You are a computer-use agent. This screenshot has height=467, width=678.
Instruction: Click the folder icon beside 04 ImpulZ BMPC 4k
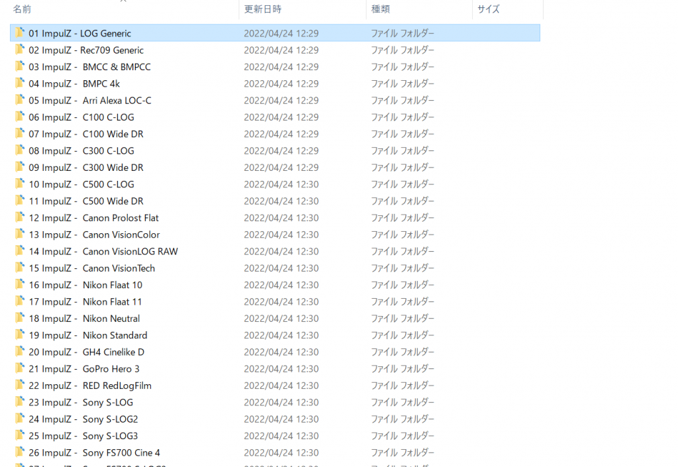(20, 83)
